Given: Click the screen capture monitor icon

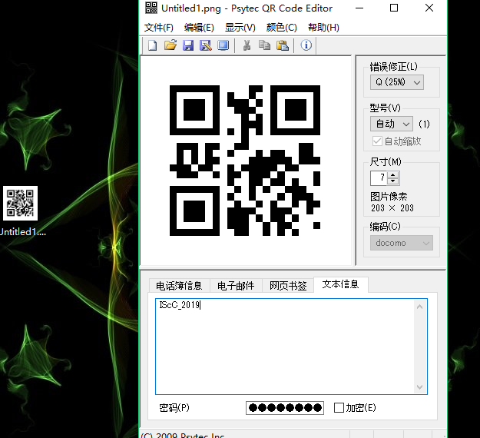Looking at the screenshot, I should tap(223, 45).
